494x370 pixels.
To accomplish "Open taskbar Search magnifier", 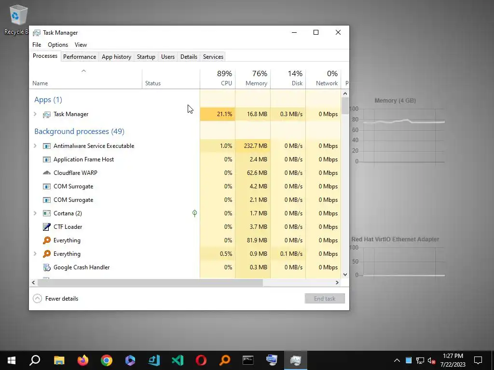I will 35,360.
